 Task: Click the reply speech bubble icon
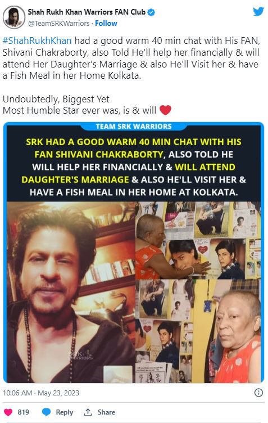click(46, 412)
